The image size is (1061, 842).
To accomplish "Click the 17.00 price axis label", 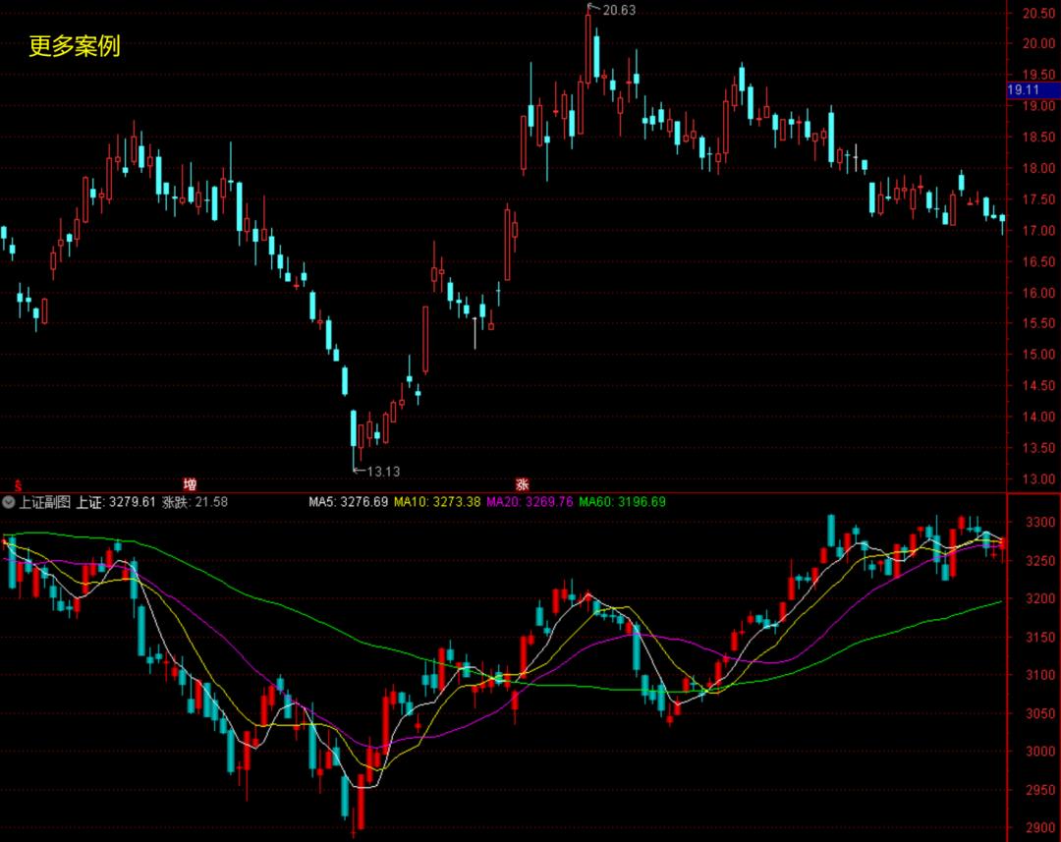I will (1037, 231).
